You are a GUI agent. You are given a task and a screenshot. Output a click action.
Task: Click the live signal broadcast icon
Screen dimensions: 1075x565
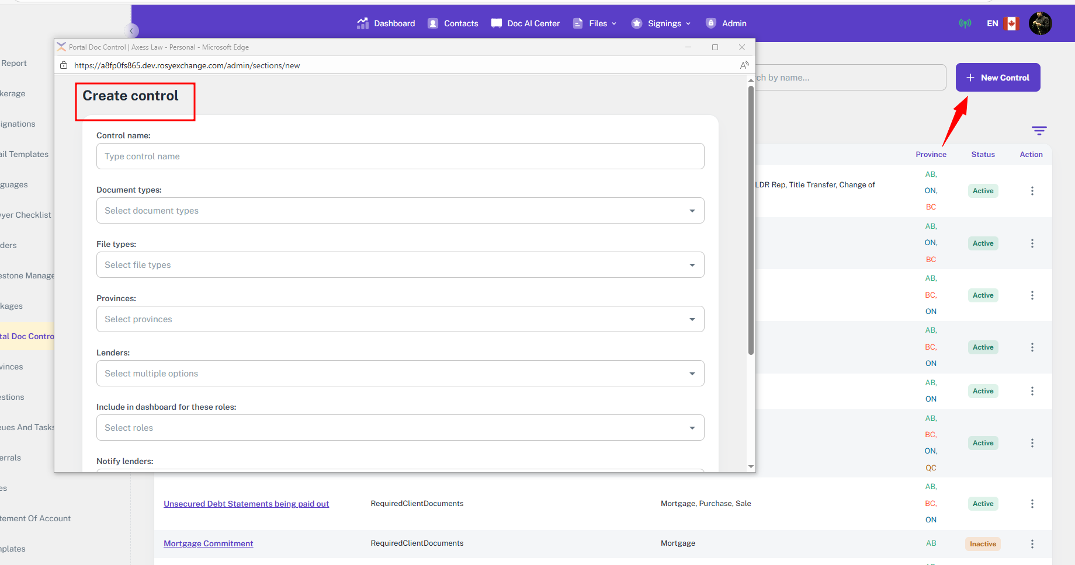click(965, 23)
